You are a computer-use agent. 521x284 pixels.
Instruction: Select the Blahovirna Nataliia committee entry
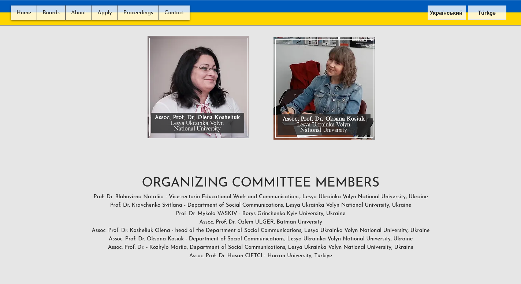click(x=260, y=197)
